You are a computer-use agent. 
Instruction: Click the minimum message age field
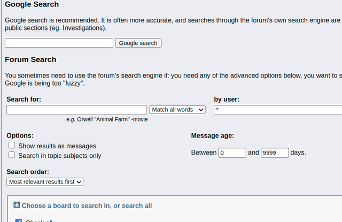click(232, 152)
